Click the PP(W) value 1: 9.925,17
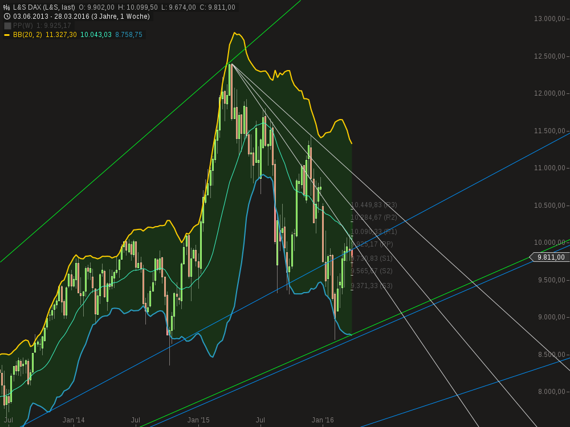 click(x=54, y=26)
